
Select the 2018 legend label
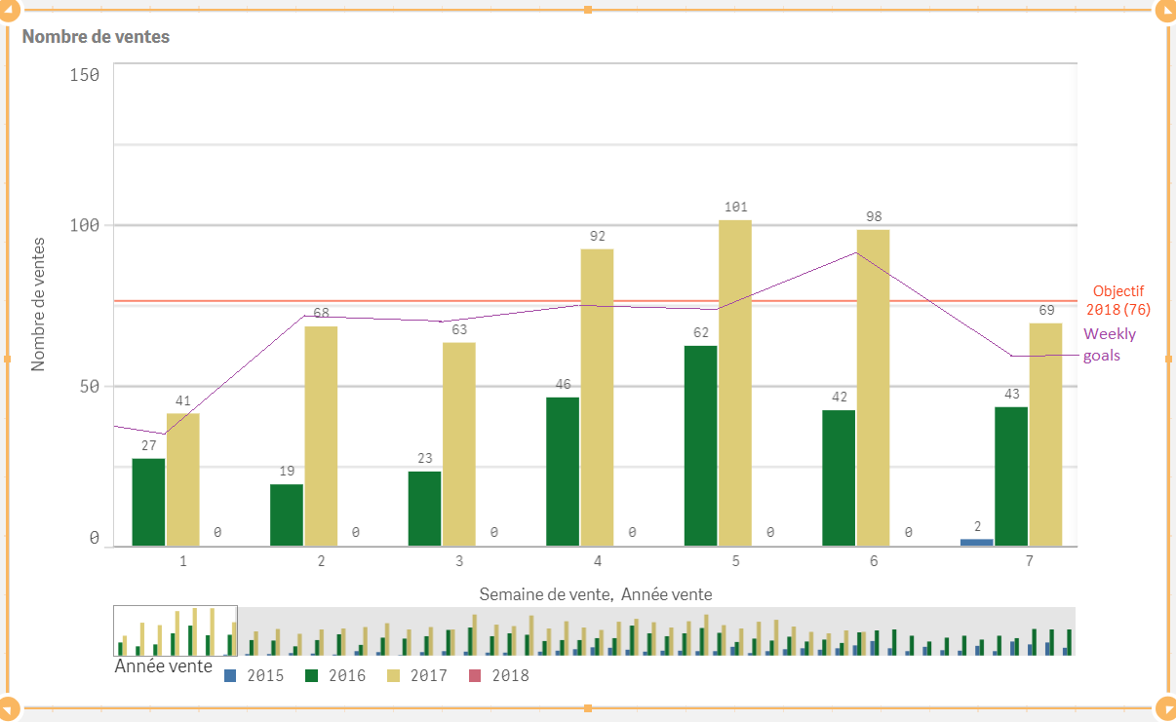tap(511, 674)
